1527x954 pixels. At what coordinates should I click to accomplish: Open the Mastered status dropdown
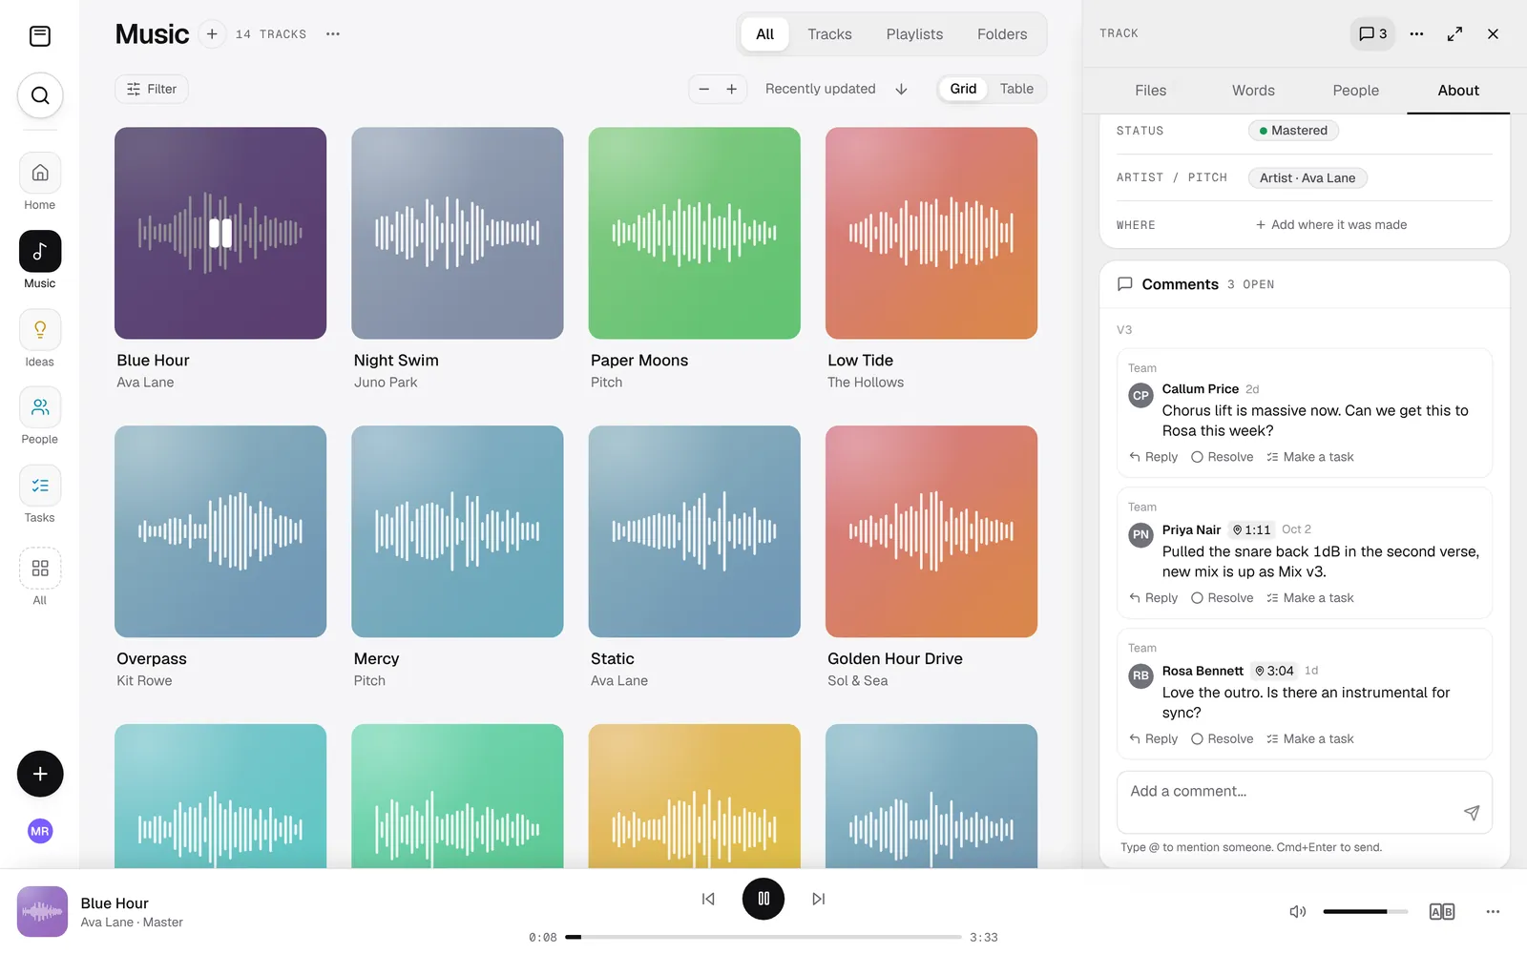[1293, 131]
